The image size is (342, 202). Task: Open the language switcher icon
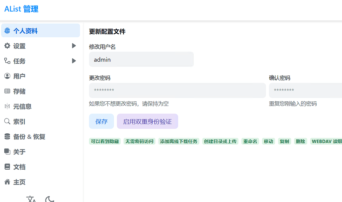[x=31, y=199]
